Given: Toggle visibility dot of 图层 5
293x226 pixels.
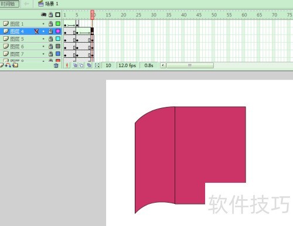Looking at the screenshot, I should coord(43,39).
